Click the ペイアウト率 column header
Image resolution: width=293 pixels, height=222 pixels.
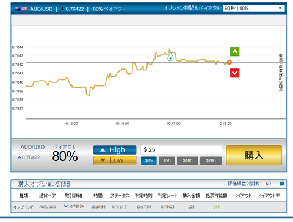point(269,196)
